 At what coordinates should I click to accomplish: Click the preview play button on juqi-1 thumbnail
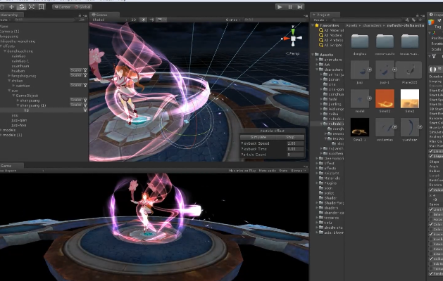(394, 70)
